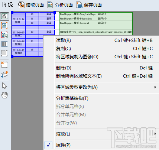This screenshot has height=150, width=159.
Task: Select the hand pan tool
Action: pos(4,95)
